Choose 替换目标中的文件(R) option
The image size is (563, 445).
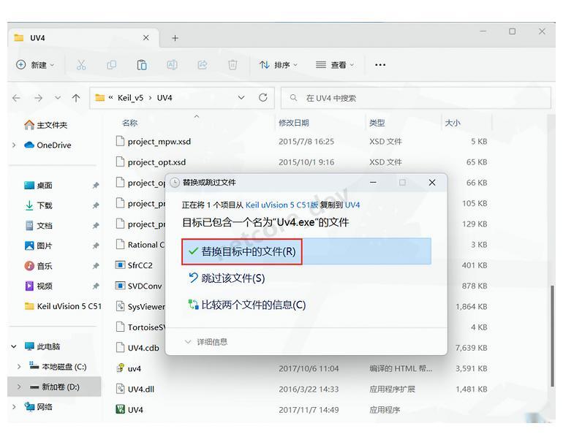tap(306, 251)
